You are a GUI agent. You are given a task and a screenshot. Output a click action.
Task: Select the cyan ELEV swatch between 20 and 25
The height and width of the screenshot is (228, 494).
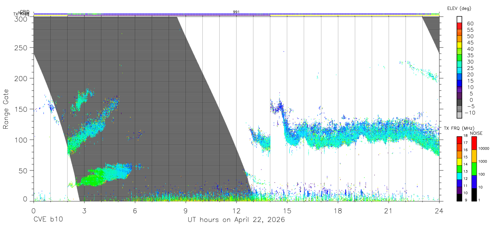click(459, 70)
